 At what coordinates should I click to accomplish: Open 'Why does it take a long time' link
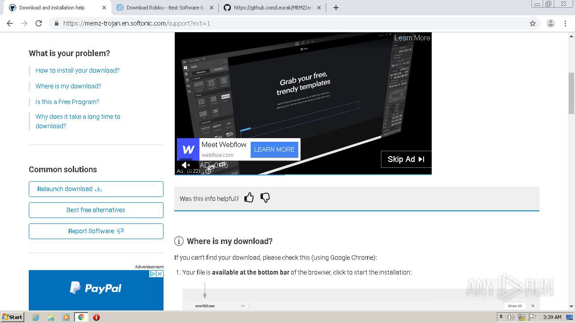point(78,121)
